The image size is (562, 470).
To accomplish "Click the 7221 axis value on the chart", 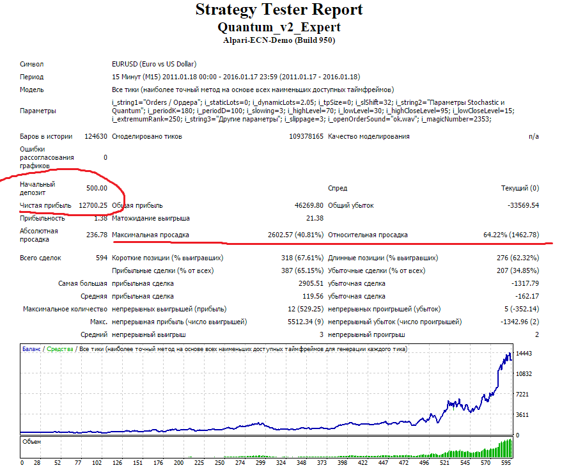I will [522, 395].
